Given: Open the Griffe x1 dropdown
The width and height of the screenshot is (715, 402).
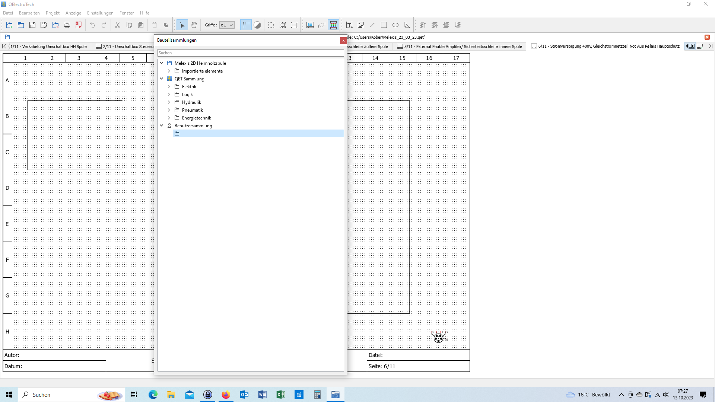Looking at the screenshot, I should (227, 25).
